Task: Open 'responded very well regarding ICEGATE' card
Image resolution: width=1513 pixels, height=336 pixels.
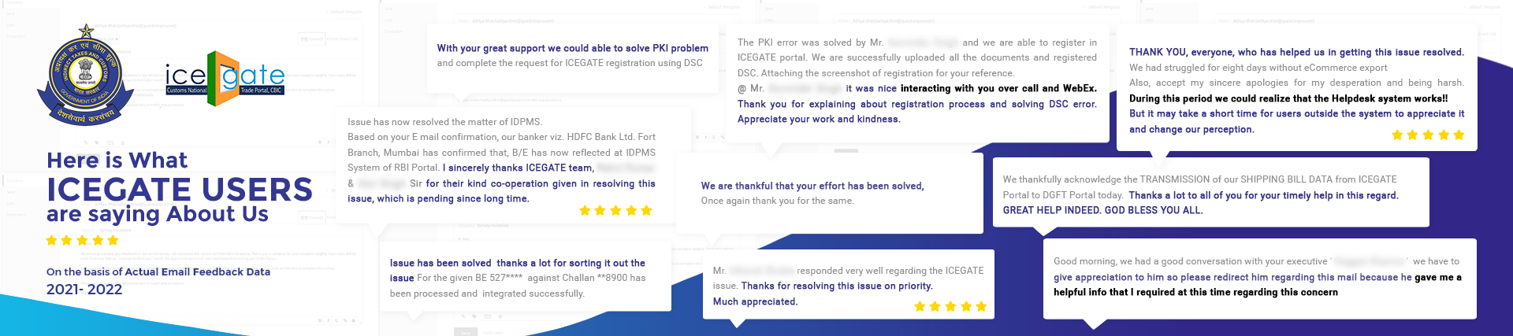Action: [x=849, y=285]
